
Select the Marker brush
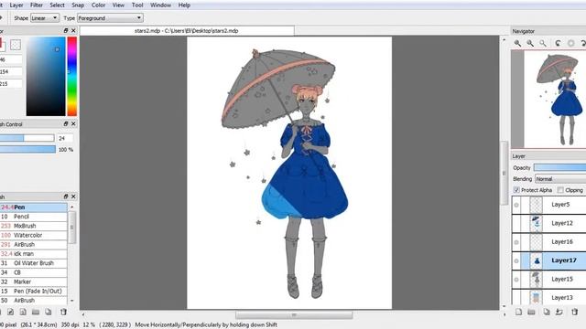pos(34,281)
